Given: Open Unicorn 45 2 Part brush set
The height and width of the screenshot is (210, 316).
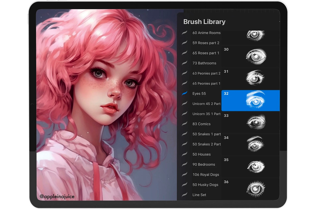Looking at the screenshot, I should [206, 104].
